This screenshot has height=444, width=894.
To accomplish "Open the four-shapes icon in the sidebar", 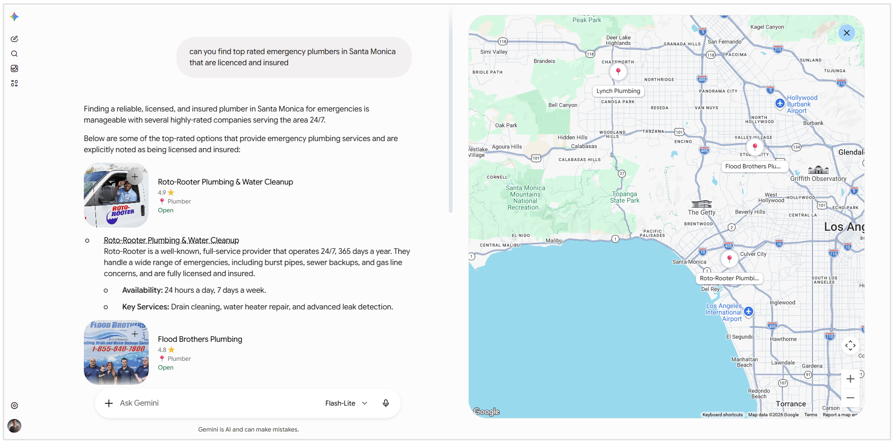I will click(14, 83).
